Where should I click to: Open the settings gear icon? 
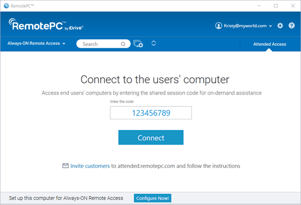pos(280,26)
